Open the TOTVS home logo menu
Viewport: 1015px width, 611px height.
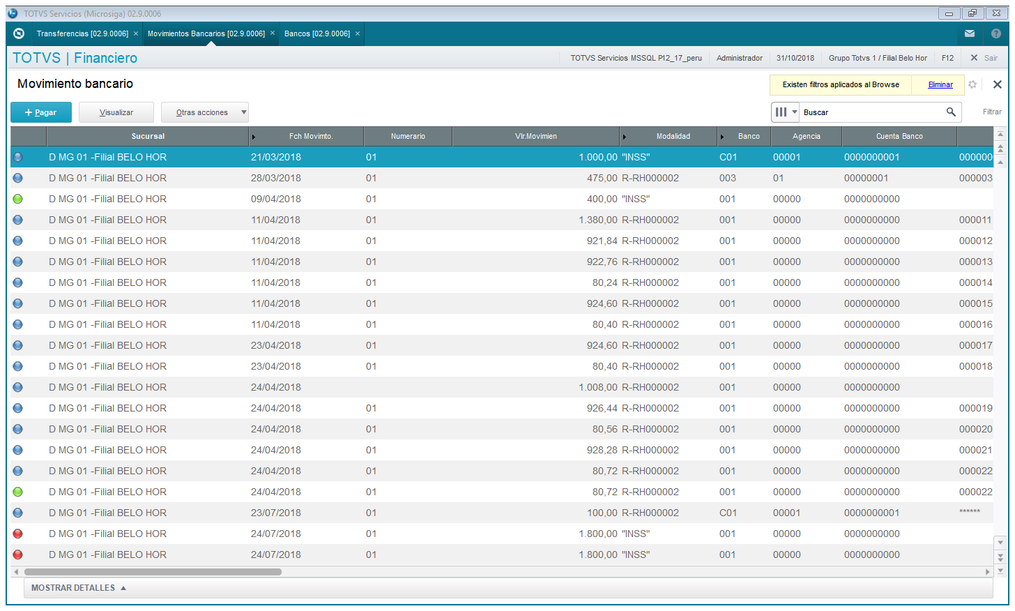click(x=19, y=33)
